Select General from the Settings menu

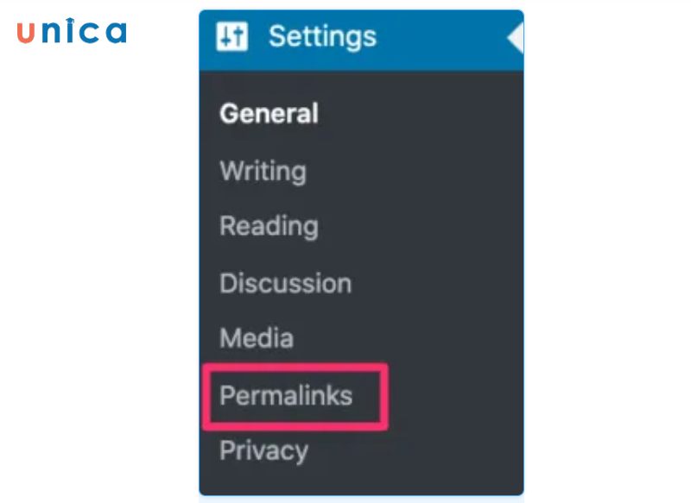269,113
